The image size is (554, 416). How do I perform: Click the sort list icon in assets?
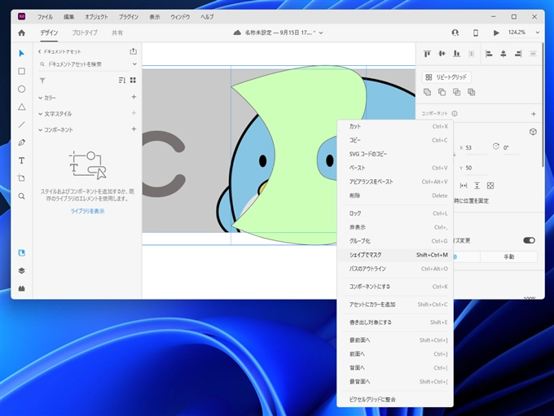(x=122, y=80)
